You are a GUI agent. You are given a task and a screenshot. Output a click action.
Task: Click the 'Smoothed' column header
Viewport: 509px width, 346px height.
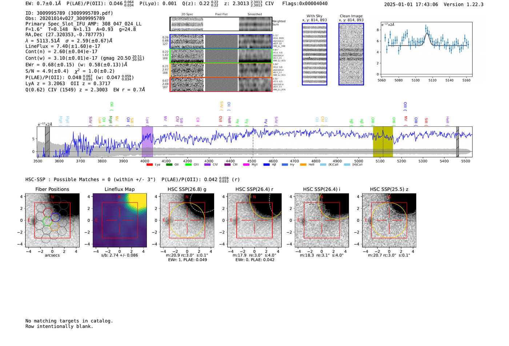[255, 15]
